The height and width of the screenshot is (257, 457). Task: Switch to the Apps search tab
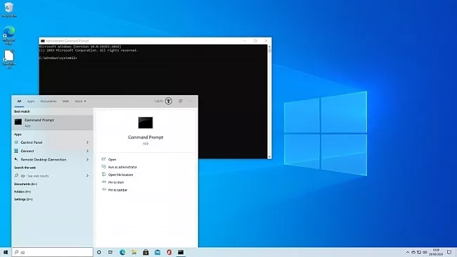point(31,101)
